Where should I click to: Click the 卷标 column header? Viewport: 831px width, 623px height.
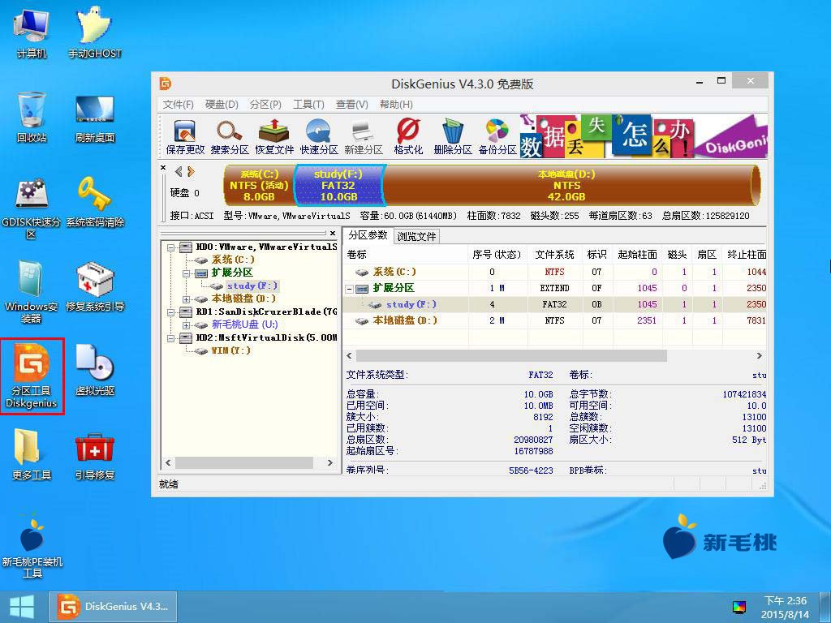(x=406, y=255)
